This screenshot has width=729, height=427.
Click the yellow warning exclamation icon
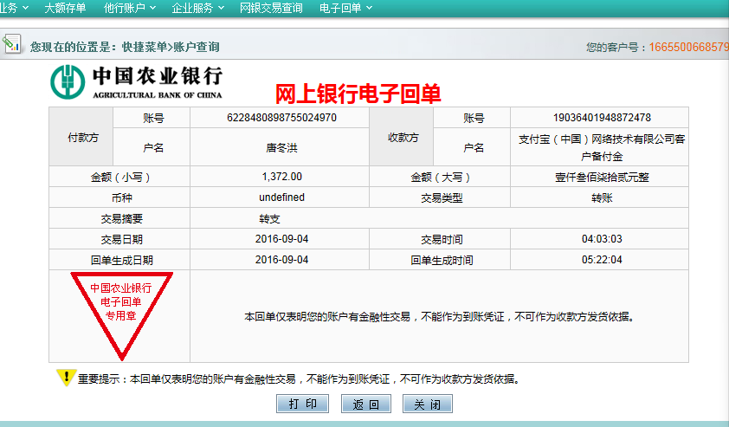(x=66, y=378)
